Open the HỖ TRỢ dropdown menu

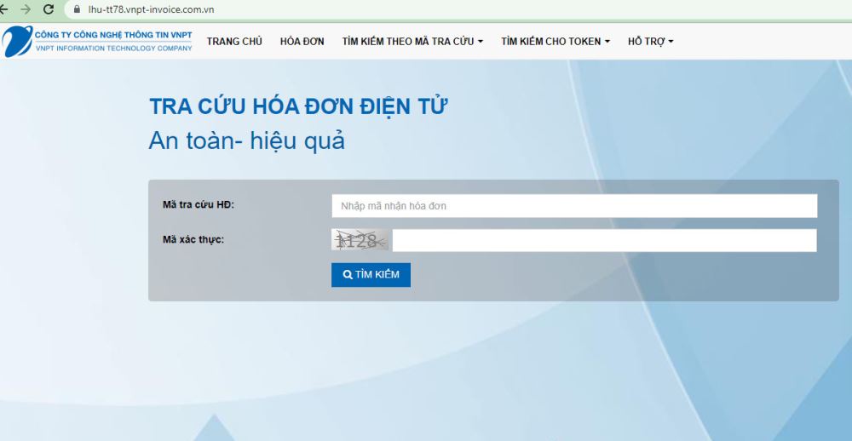click(x=650, y=41)
